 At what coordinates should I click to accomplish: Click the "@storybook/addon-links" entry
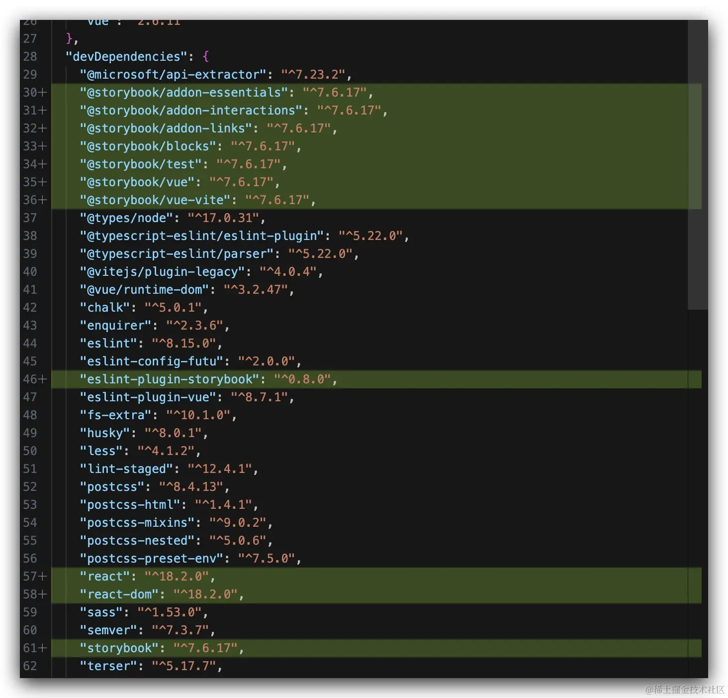[x=208, y=128]
